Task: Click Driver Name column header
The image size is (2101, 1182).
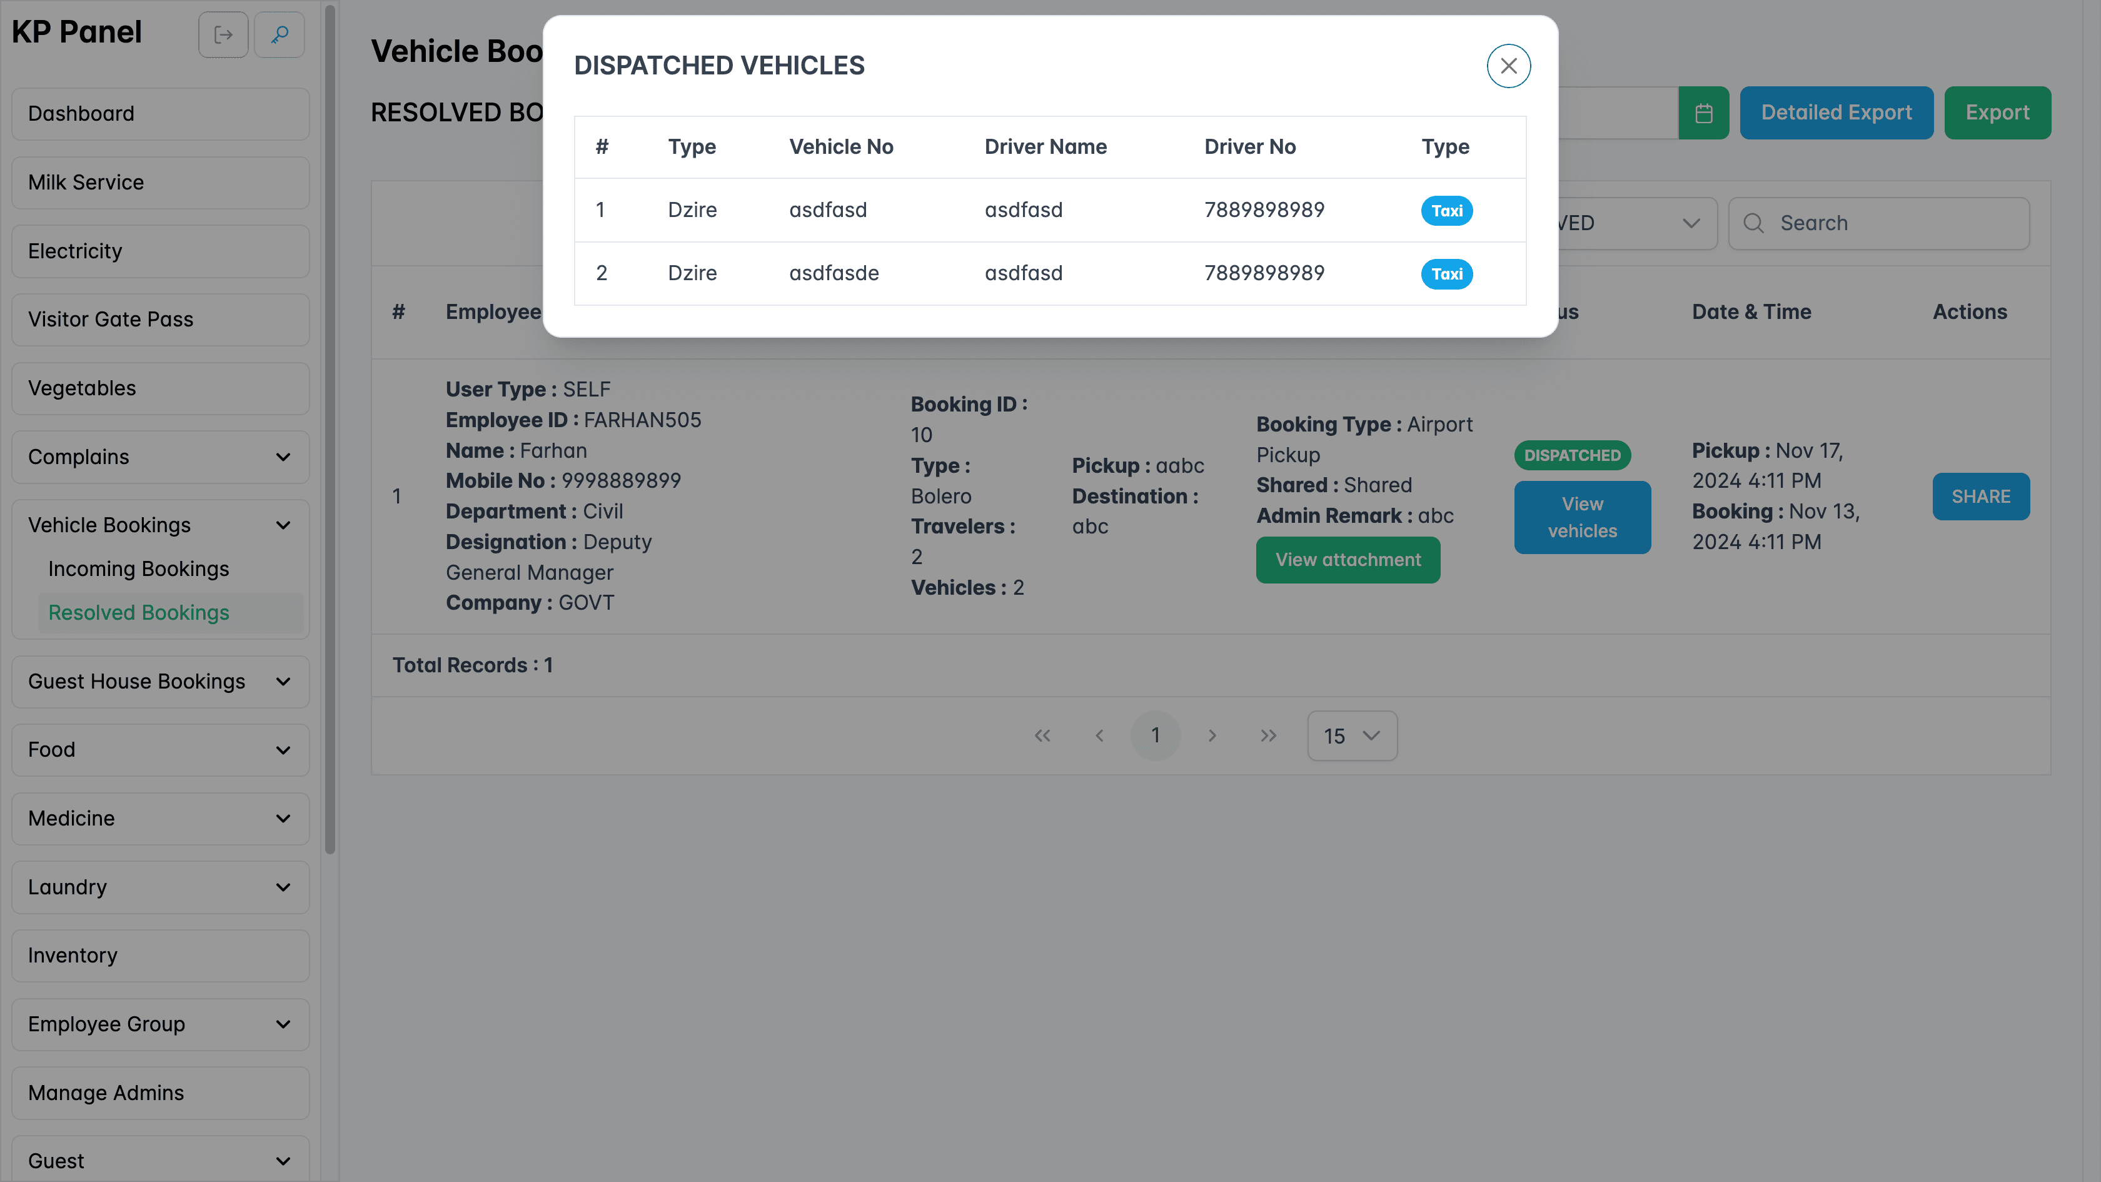Action: 1045,147
